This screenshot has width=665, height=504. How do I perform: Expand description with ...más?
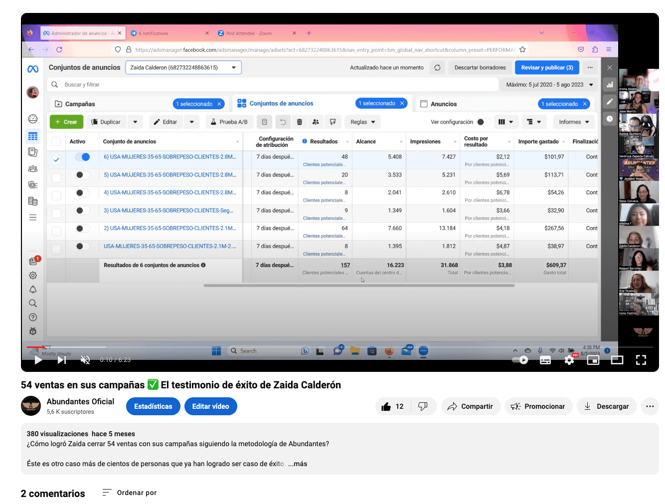[x=298, y=464]
